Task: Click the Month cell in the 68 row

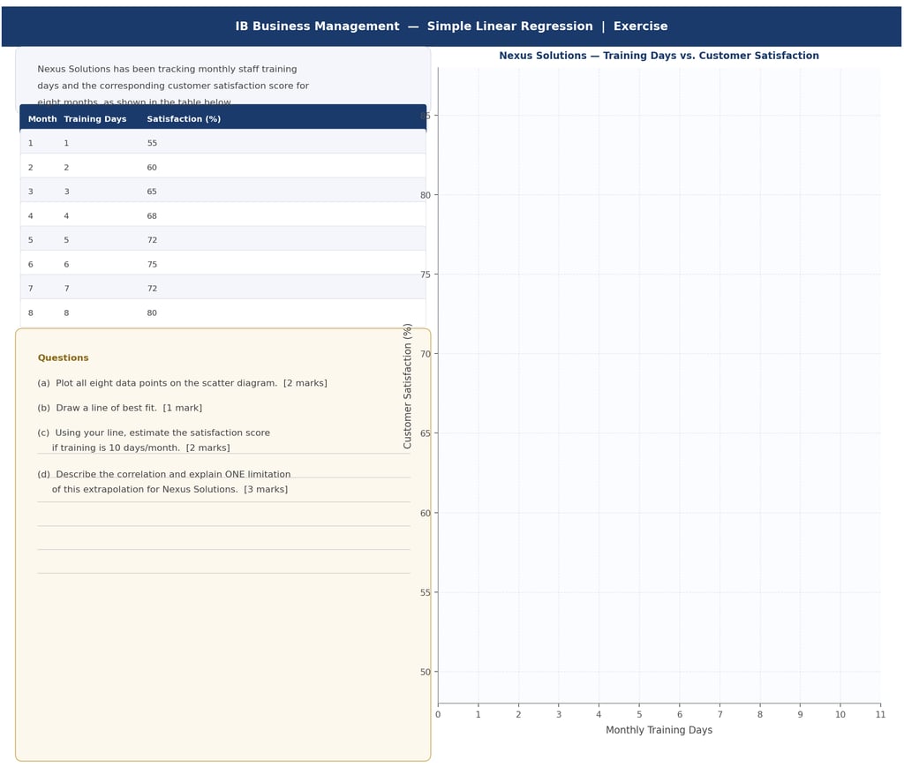Action: (31, 215)
